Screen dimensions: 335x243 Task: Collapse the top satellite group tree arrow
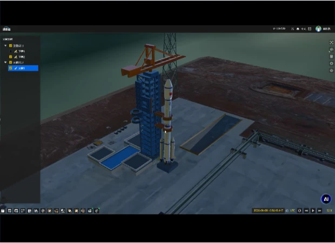5,46
